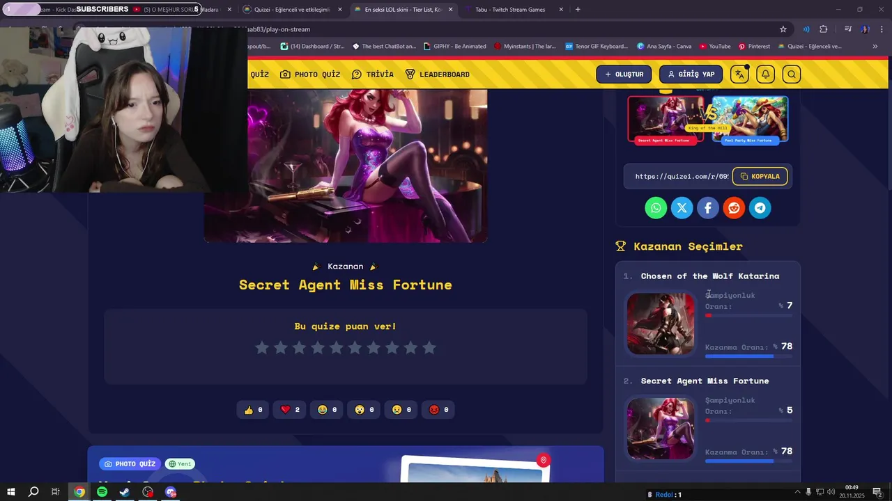Click the VS matchup preview image
This screenshot has width=892, height=501.
point(708,120)
